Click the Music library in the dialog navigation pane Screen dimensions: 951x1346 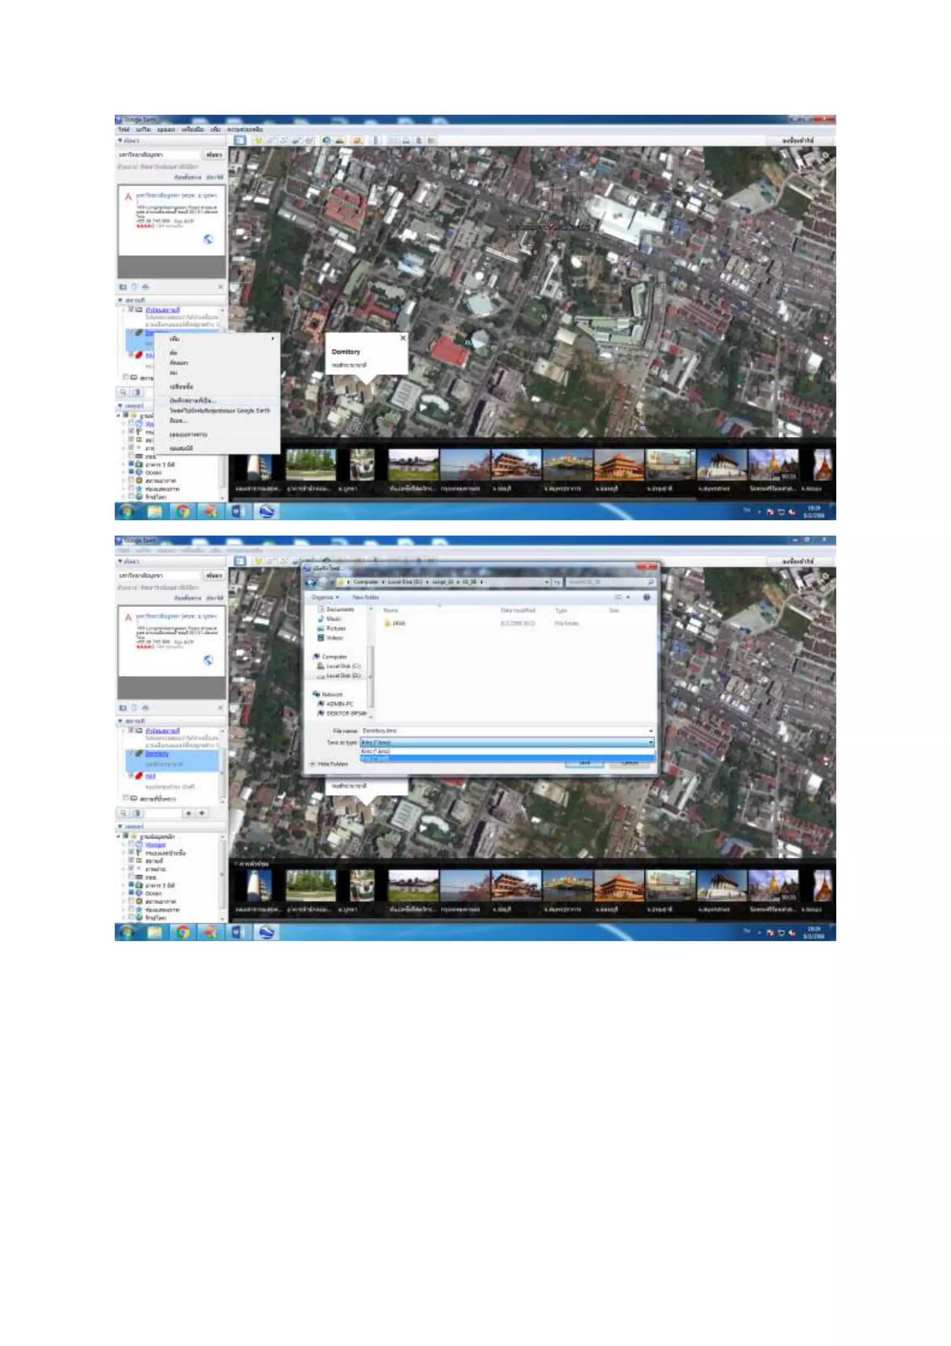point(334,619)
